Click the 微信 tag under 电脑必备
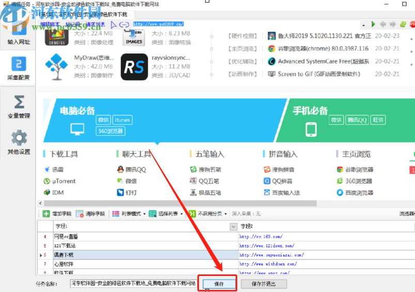415x292 pixels. pos(103,120)
